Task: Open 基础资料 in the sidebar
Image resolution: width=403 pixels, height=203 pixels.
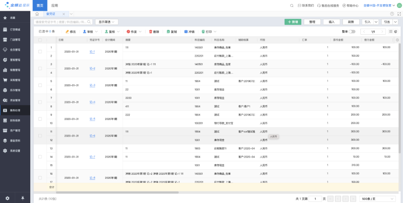Action: point(15,141)
